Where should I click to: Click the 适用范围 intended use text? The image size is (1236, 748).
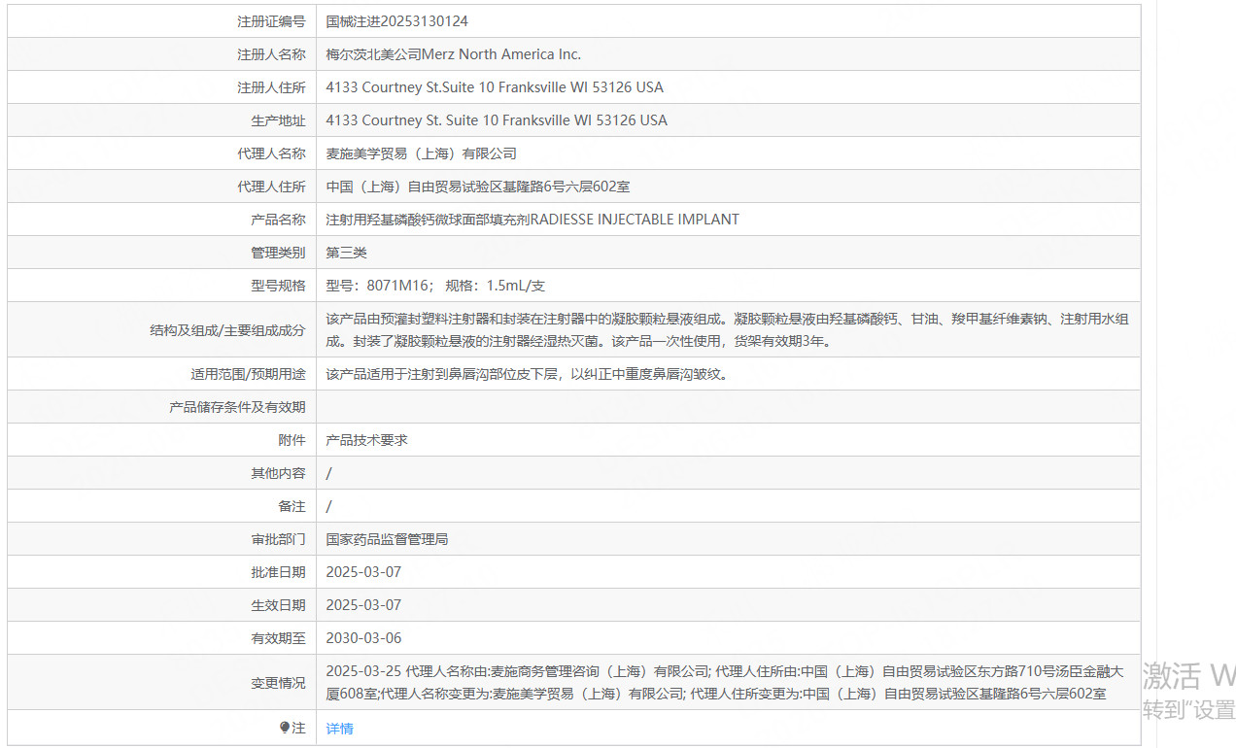click(x=527, y=373)
